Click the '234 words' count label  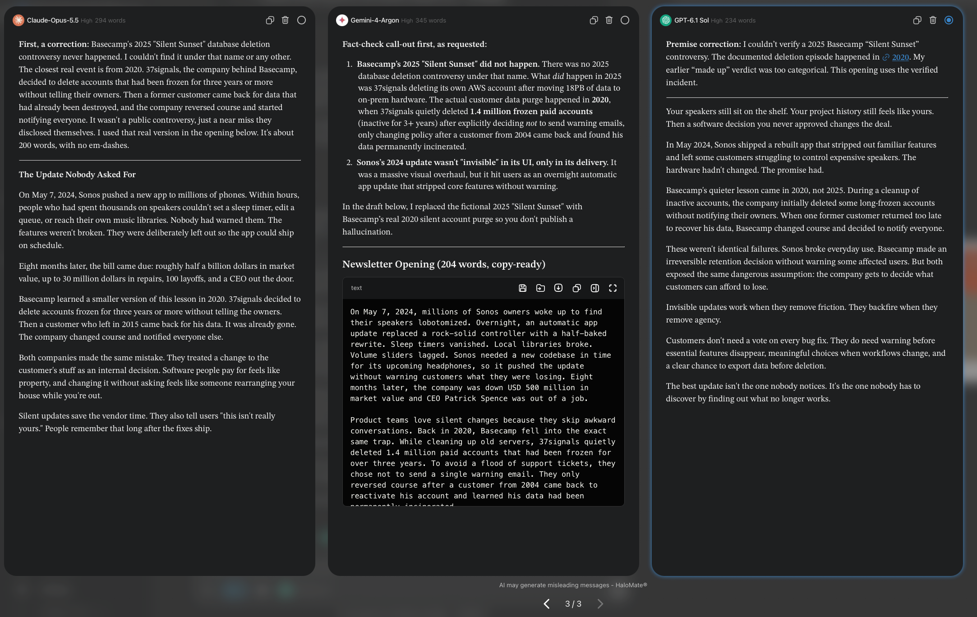click(x=740, y=21)
